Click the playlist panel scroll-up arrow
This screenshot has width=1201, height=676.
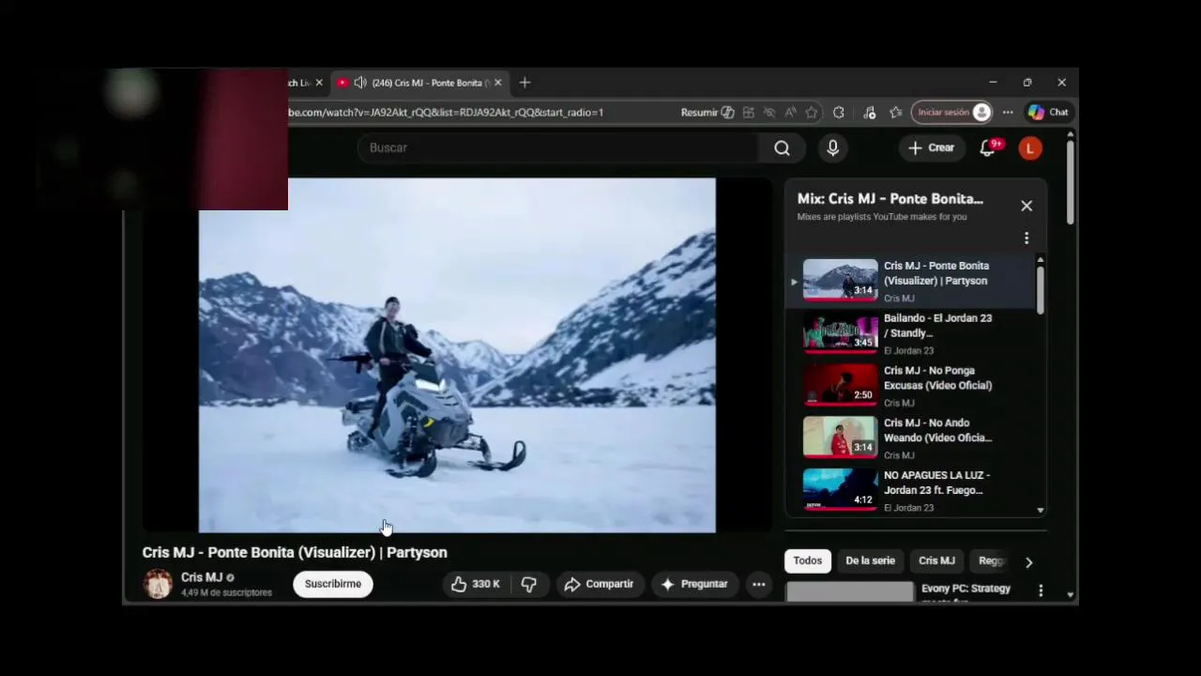point(1040,260)
